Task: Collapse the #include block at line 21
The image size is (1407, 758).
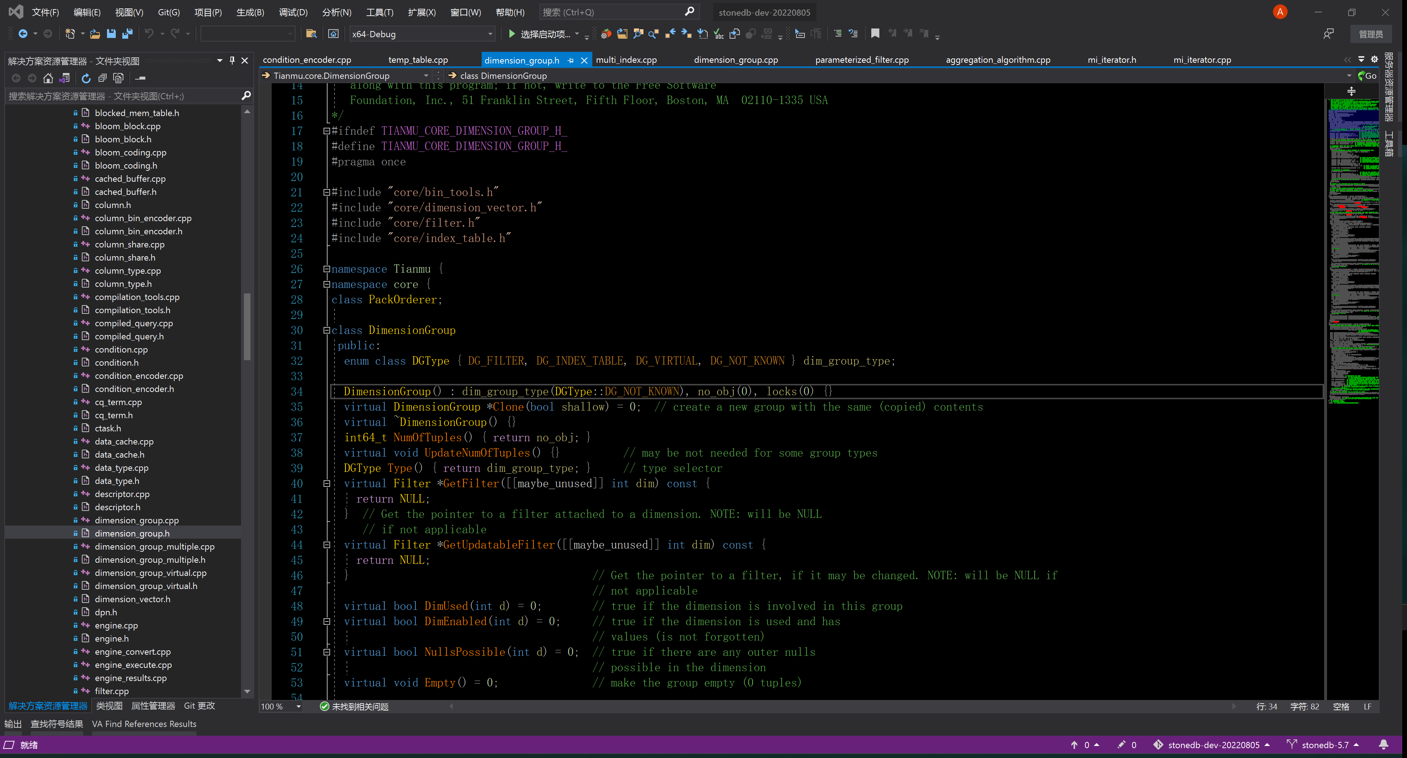Action: tap(326, 192)
